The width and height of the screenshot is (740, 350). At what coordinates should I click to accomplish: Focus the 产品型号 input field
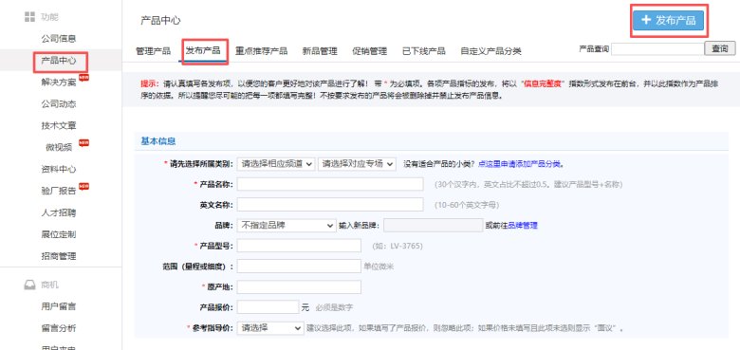(x=299, y=246)
